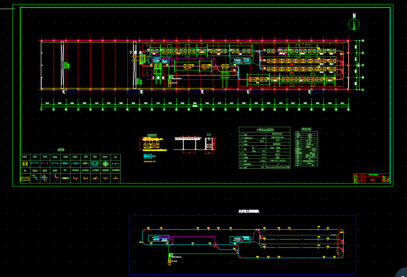The width and height of the screenshot is (407, 277).
Task: Select the first white vertical column in plan
Action: click(62, 65)
